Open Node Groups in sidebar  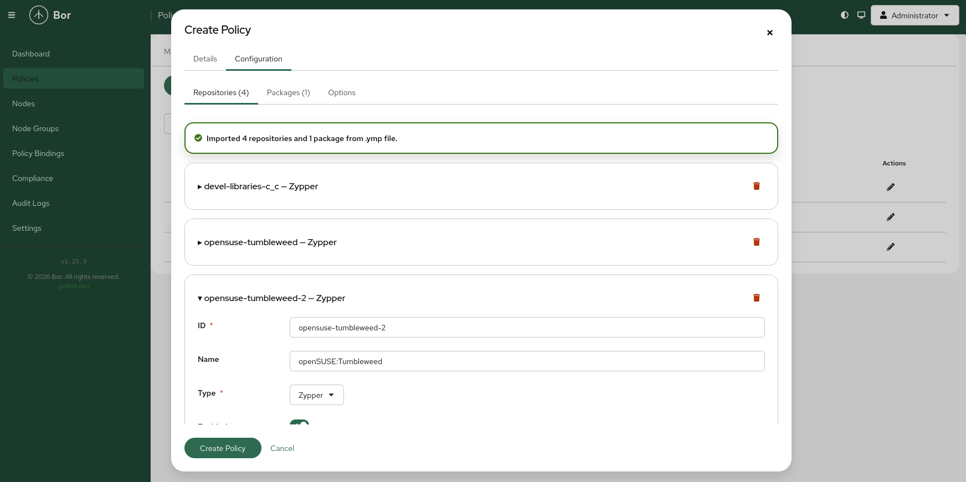(74, 128)
